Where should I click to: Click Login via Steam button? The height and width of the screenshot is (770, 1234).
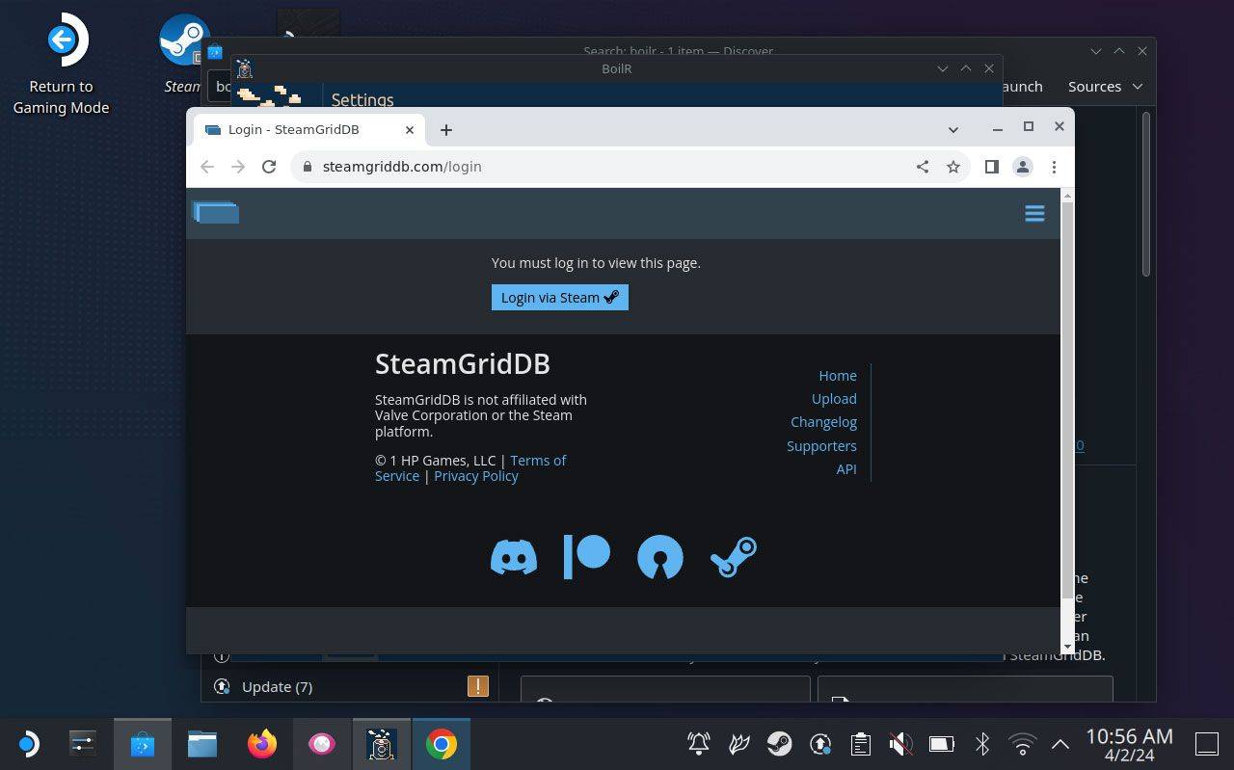click(x=559, y=297)
